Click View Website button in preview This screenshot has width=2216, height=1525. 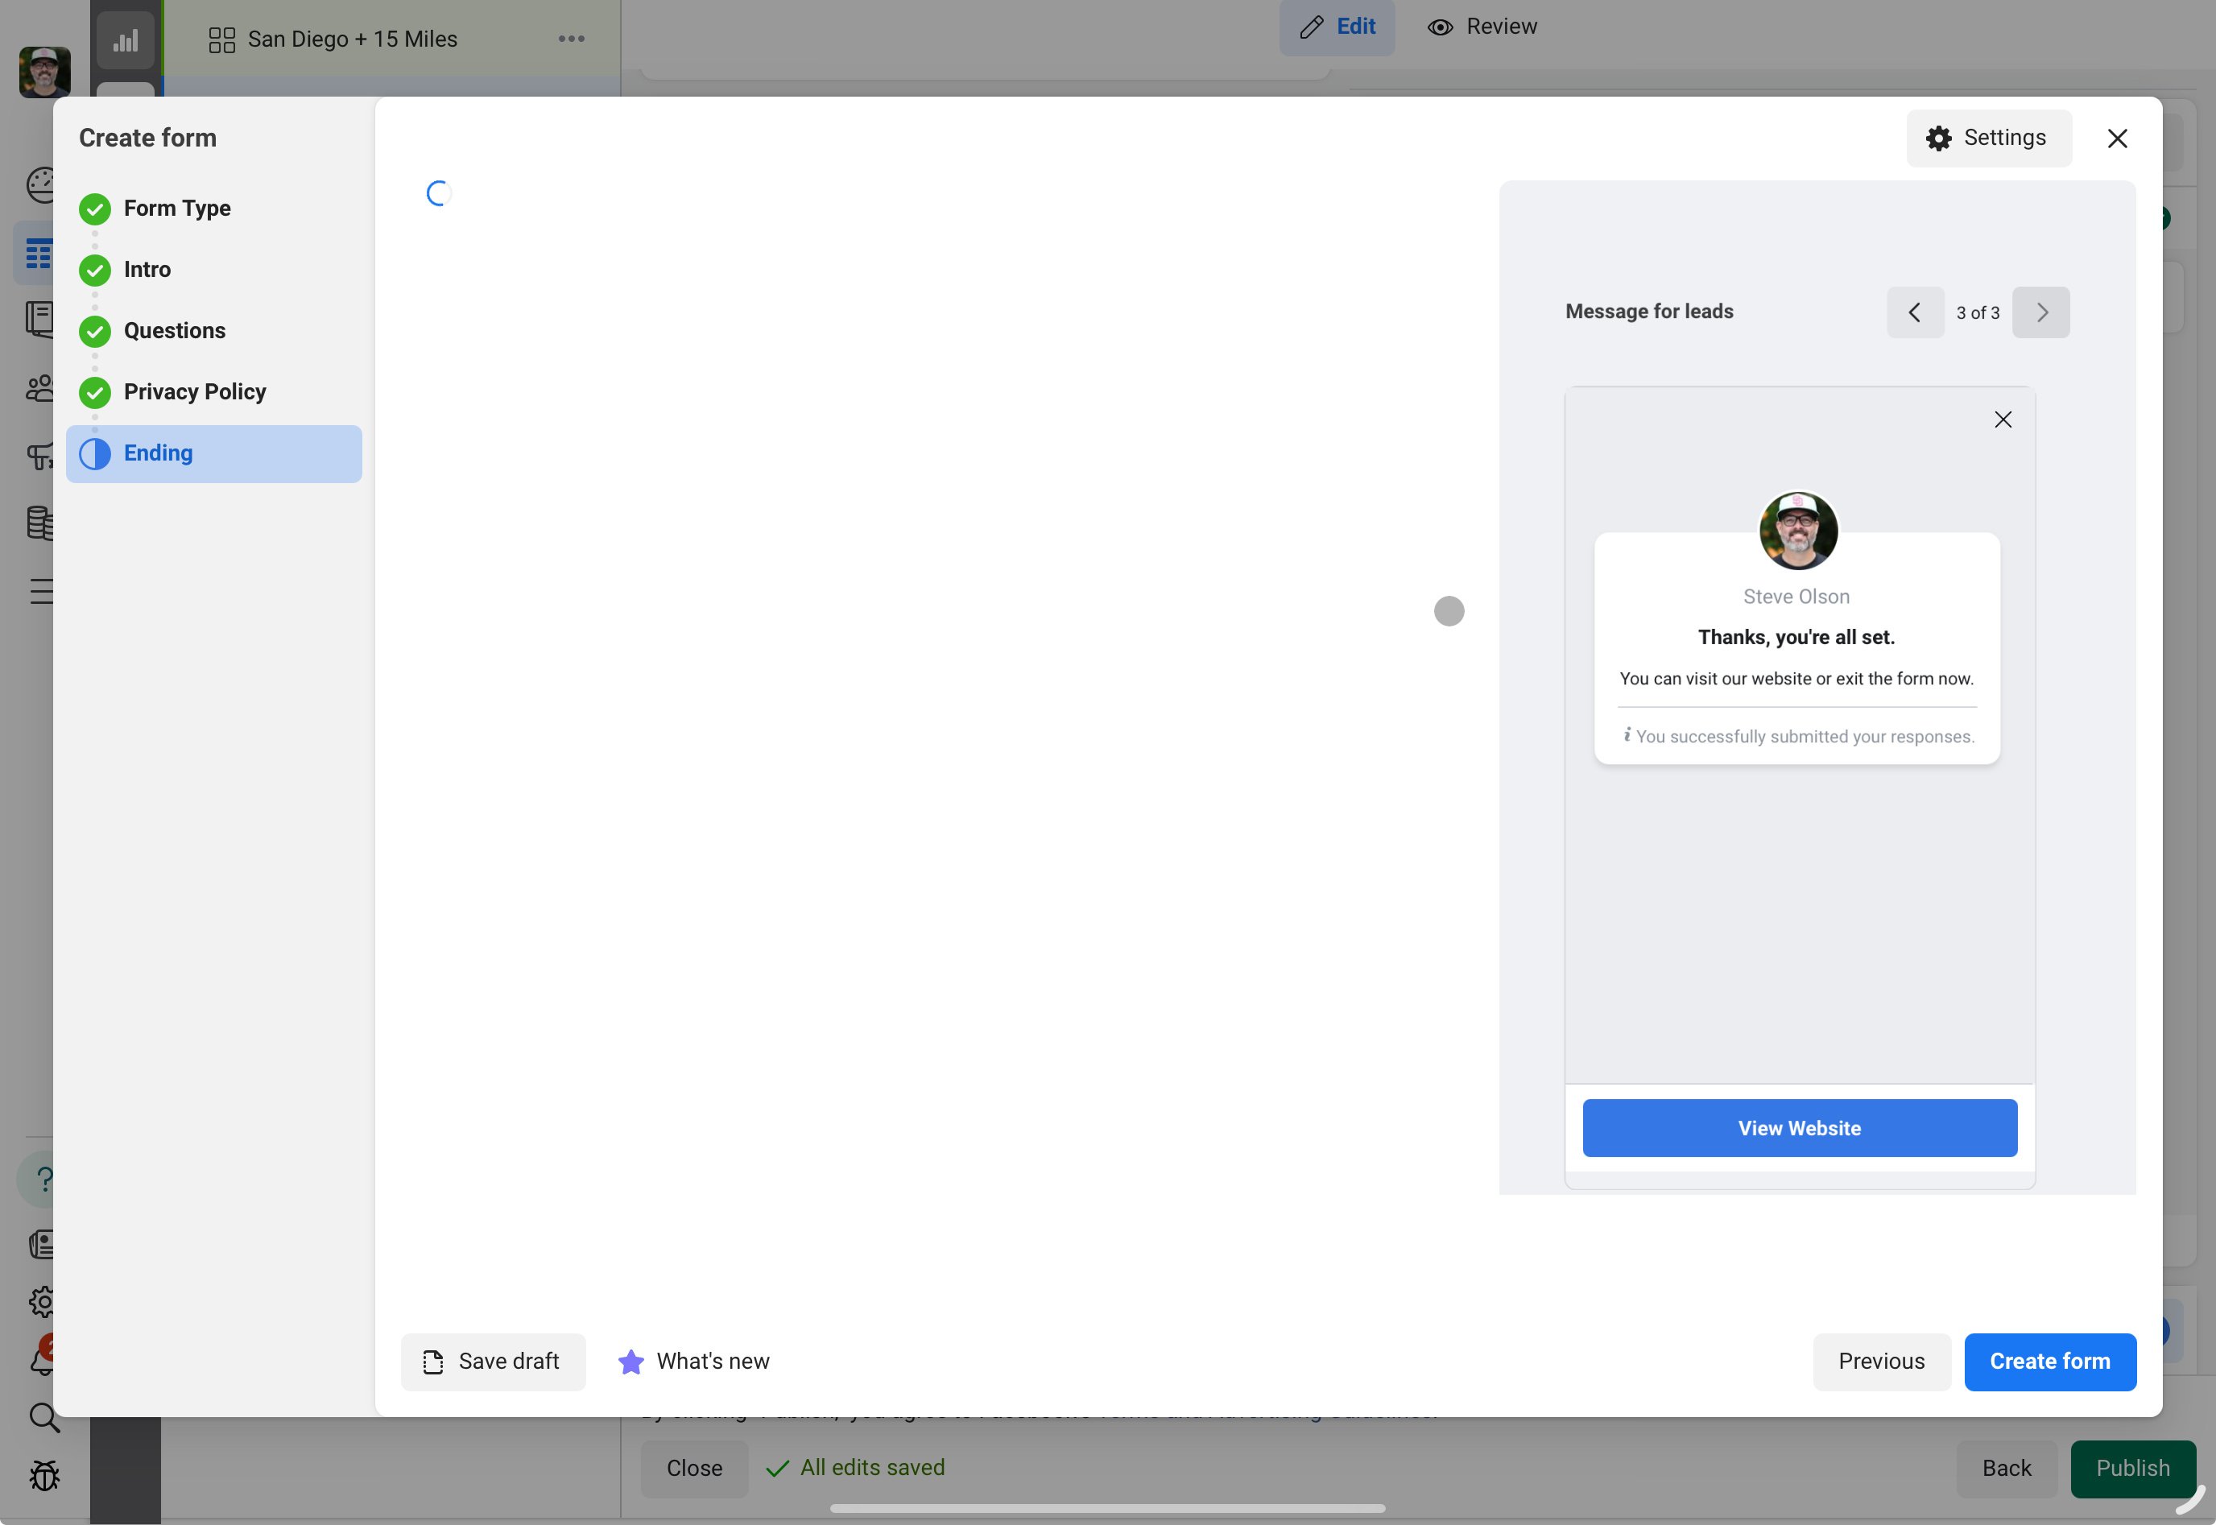(x=1798, y=1129)
